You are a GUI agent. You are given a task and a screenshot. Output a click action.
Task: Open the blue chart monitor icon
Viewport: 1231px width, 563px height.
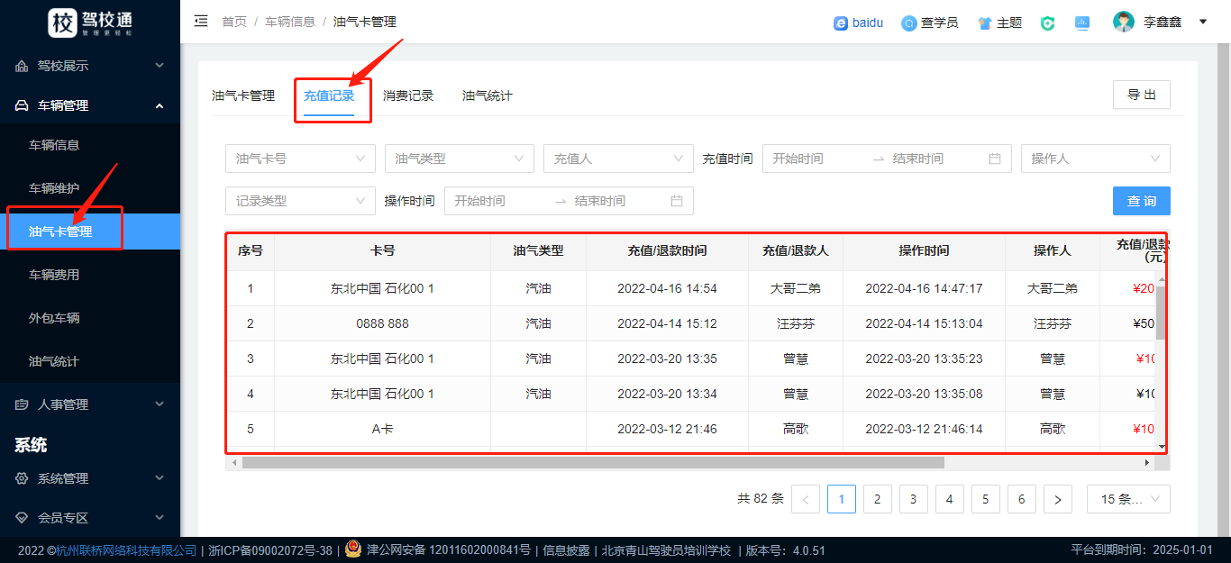click(1082, 23)
